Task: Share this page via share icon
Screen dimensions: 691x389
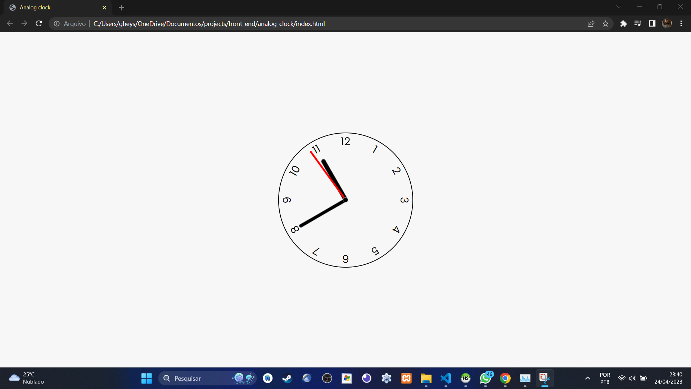Action: pos(591,23)
